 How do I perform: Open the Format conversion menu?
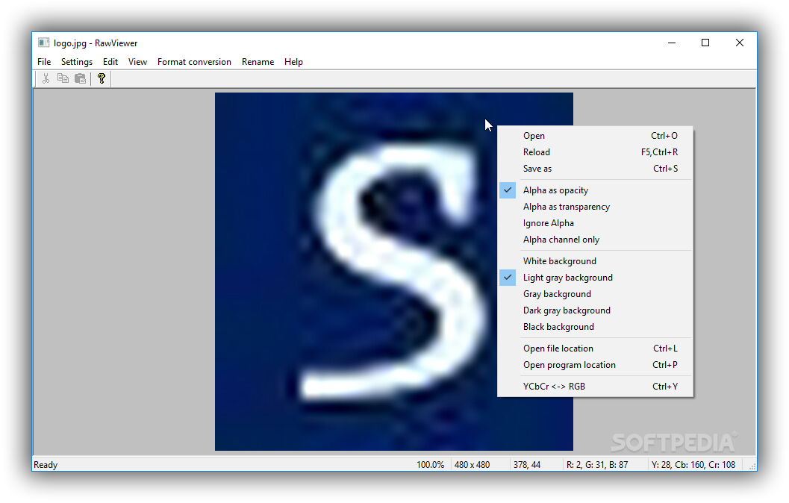[x=194, y=62]
